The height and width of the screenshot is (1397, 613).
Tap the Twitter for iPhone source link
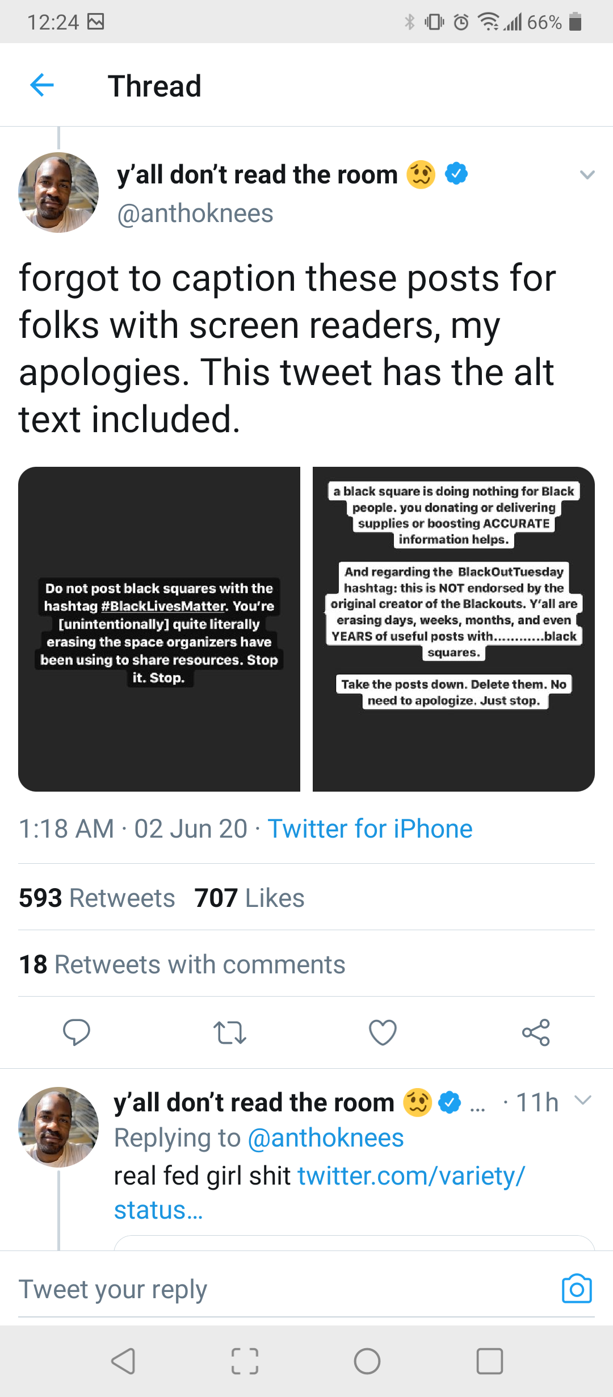370,829
